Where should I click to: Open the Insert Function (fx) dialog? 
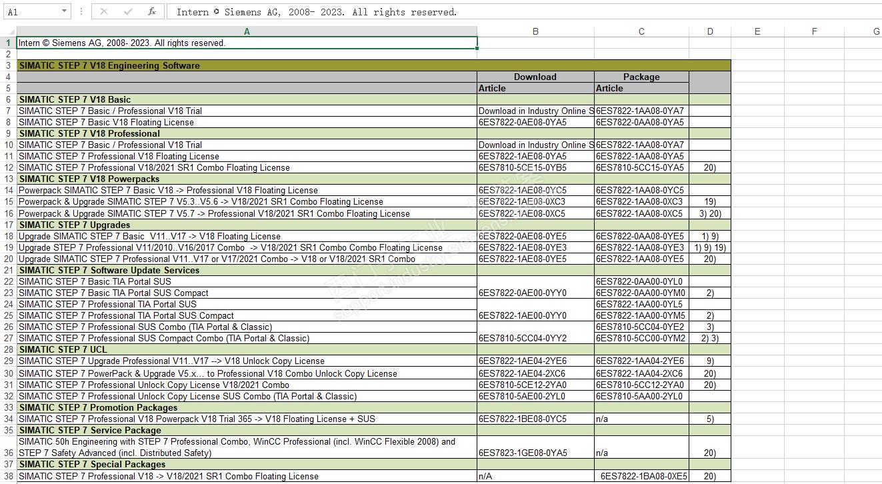152,11
